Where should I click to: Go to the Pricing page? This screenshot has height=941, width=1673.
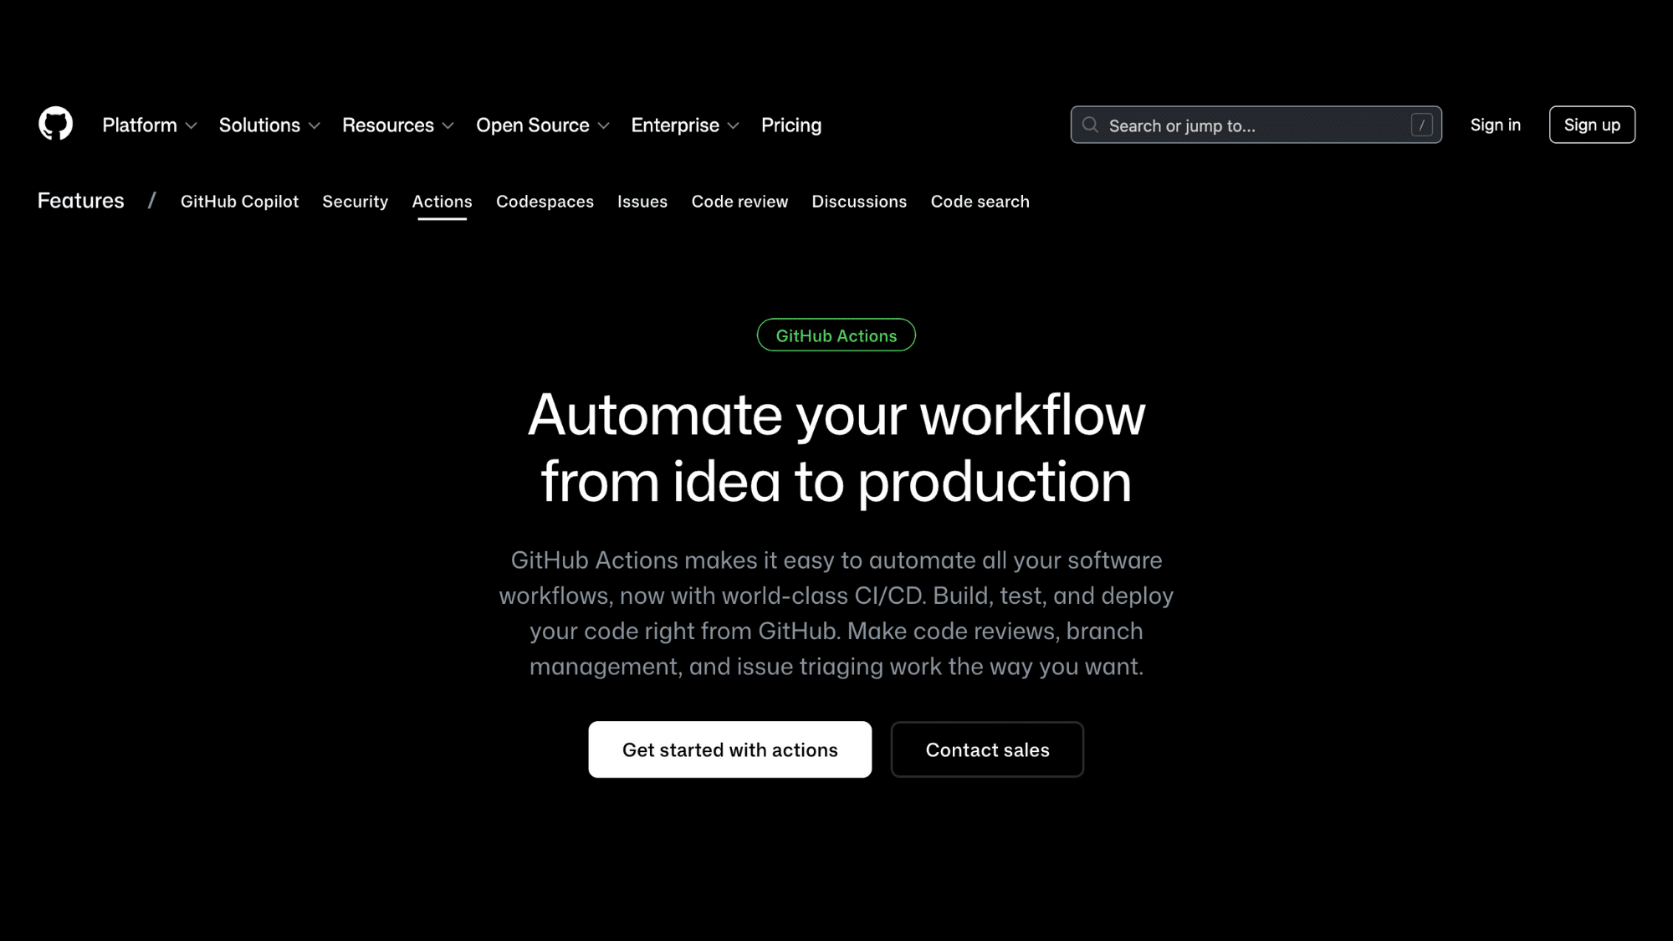pyautogui.click(x=790, y=125)
